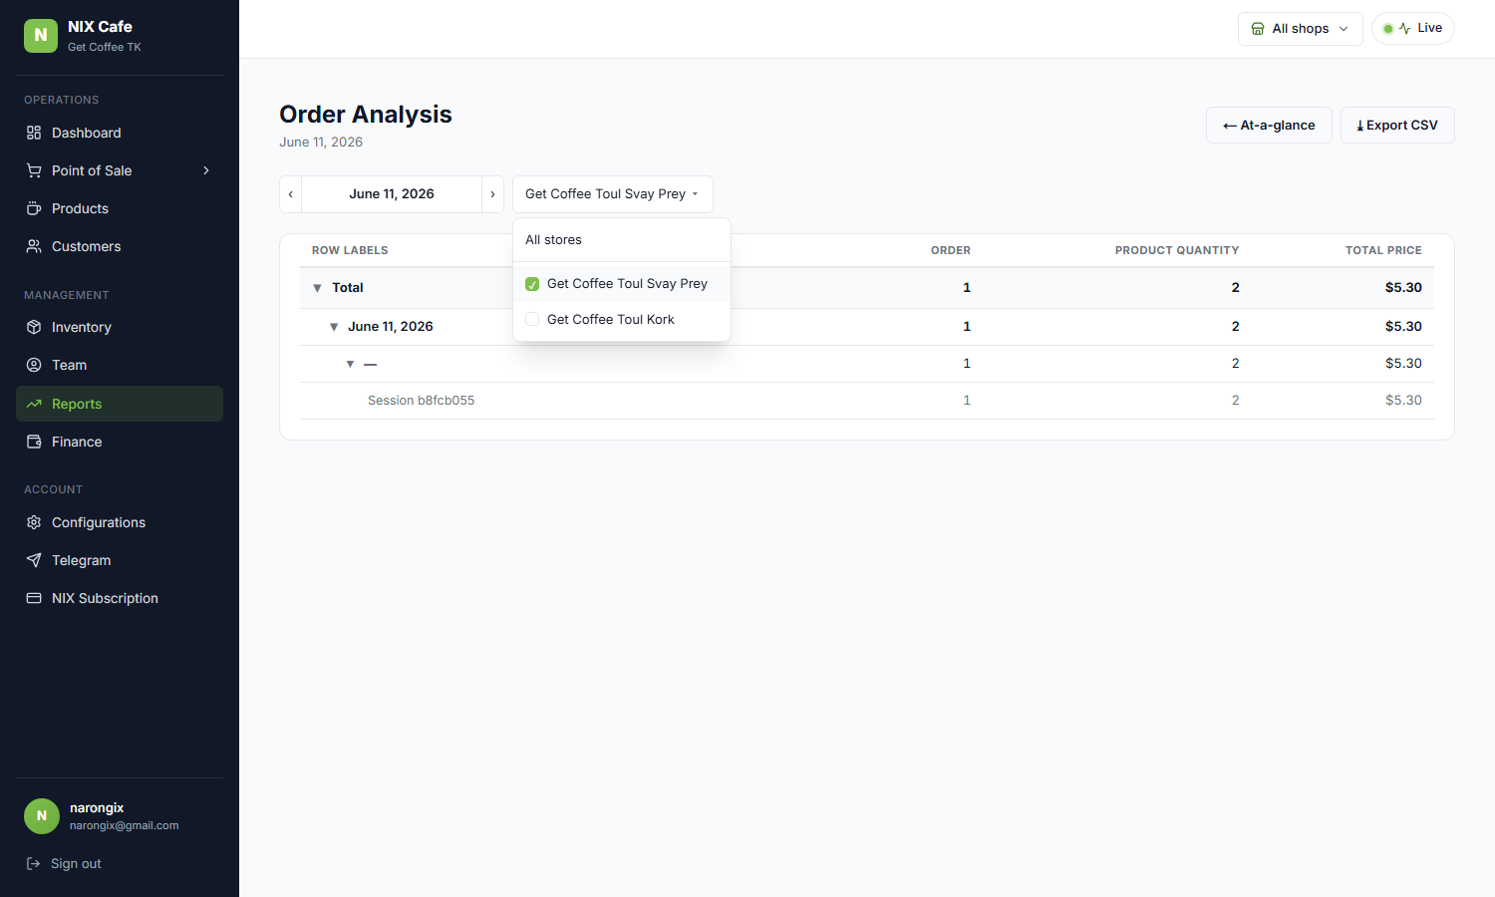The width and height of the screenshot is (1495, 897).
Task: Open the Products page
Action: point(120,208)
